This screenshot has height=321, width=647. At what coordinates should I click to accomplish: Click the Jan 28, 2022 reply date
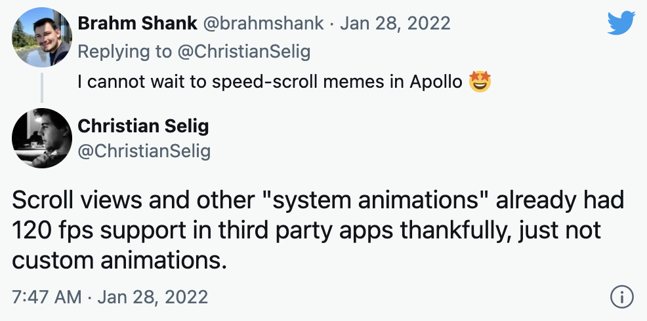(395, 23)
